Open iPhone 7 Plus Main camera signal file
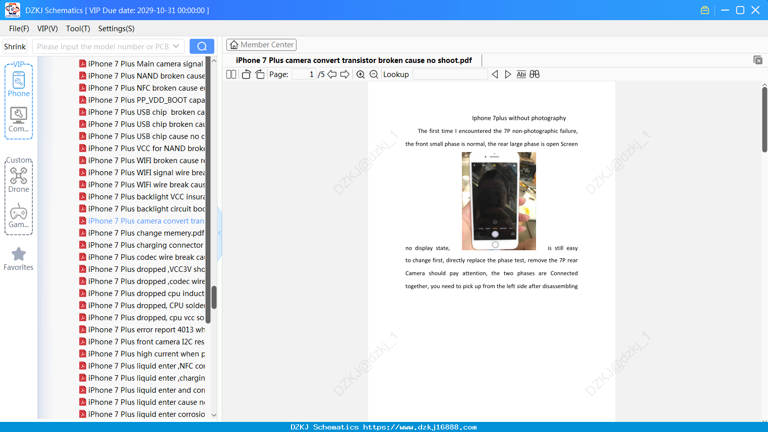768x432 pixels. pos(142,64)
